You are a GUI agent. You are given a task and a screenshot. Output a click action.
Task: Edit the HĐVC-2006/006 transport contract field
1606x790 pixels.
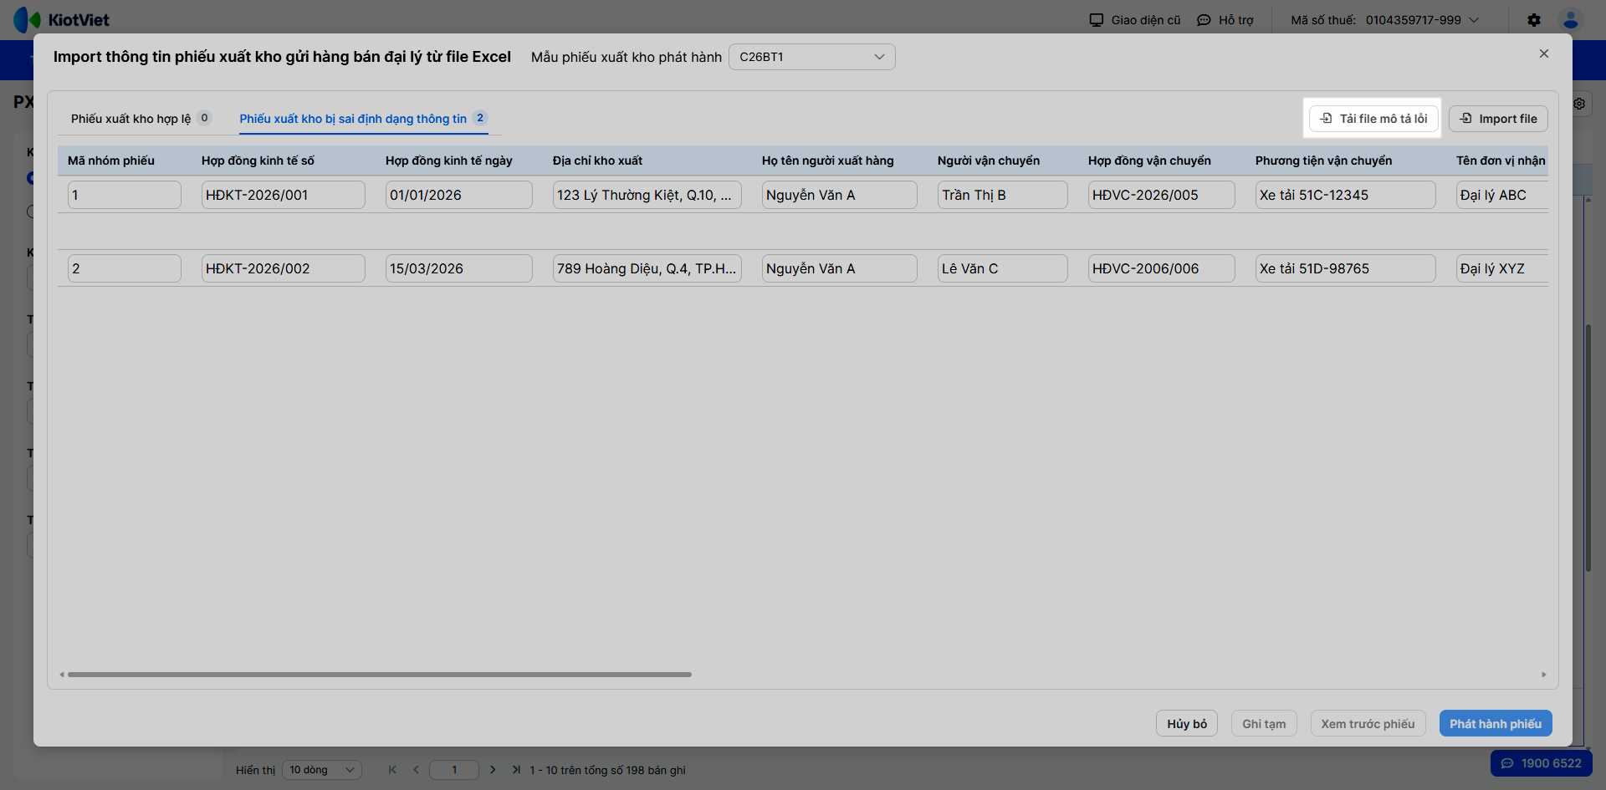pos(1162,268)
